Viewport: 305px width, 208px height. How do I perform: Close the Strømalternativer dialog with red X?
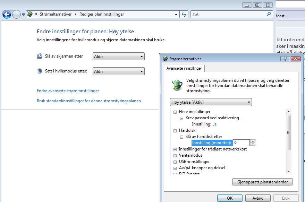(x=296, y=59)
